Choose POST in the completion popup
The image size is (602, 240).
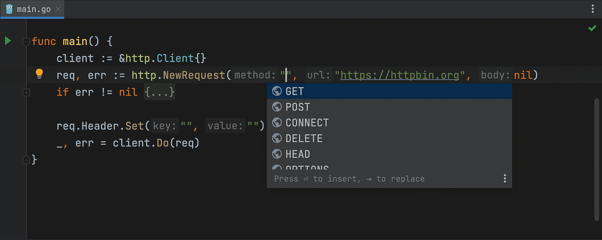coord(297,107)
